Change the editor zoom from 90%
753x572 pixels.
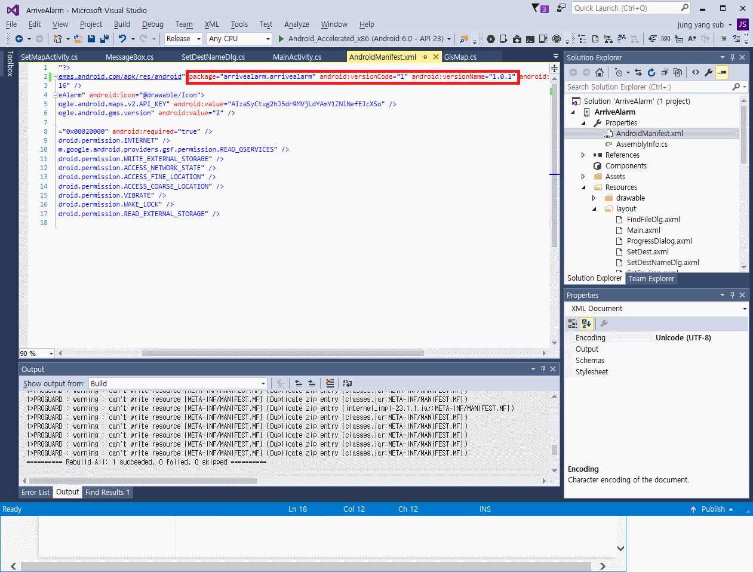(36, 353)
